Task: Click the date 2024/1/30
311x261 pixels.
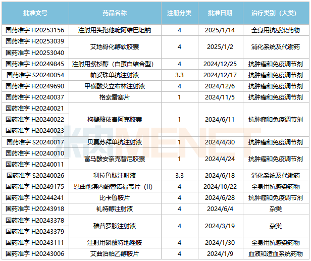Action: click(x=220, y=242)
